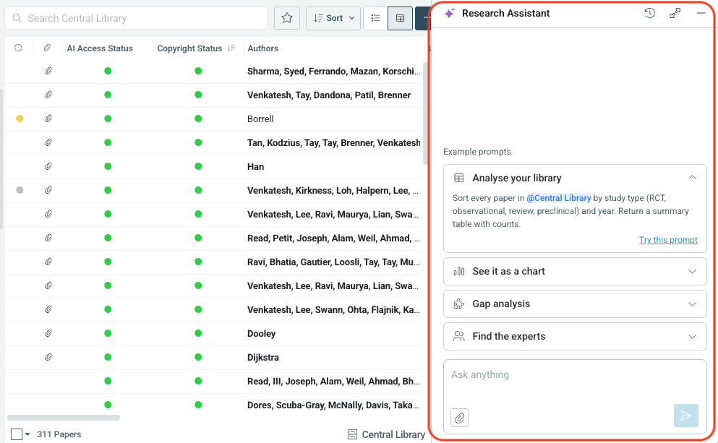
Task: Click the paperclip on the Tan, Kodzius row
Action: [48, 142]
